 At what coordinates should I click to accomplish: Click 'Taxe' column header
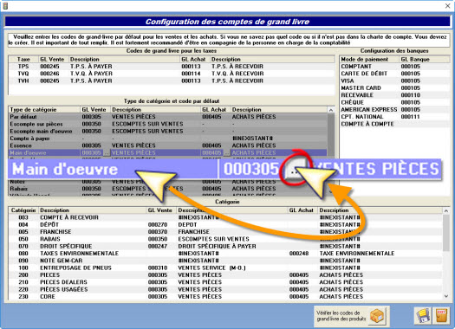click(x=23, y=59)
